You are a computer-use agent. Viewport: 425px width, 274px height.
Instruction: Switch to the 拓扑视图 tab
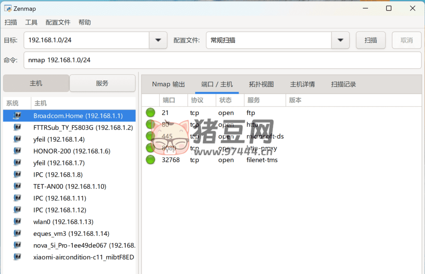(261, 84)
